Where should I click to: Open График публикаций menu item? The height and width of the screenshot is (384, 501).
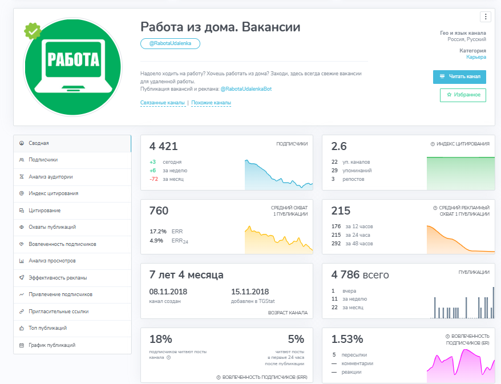click(72, 345)
